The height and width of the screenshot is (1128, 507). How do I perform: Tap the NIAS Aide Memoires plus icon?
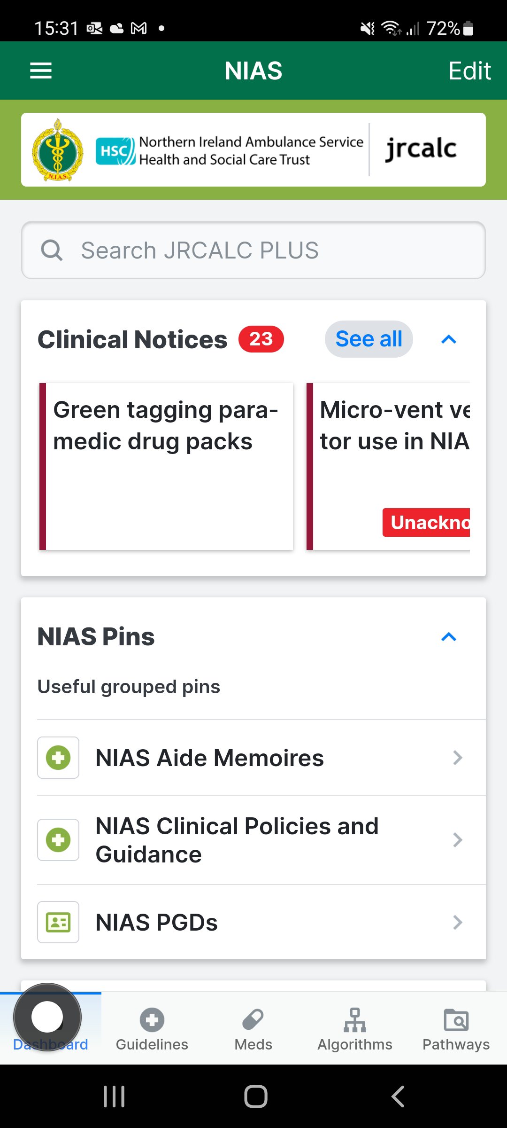pyautogui.click(x=58, y=758)
